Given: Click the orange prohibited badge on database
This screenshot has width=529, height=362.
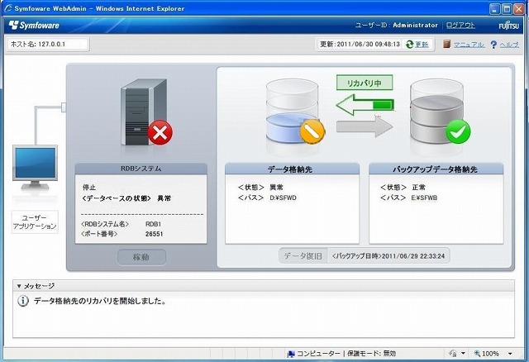Looking at the screenshot, I should [x=312, y=131].
